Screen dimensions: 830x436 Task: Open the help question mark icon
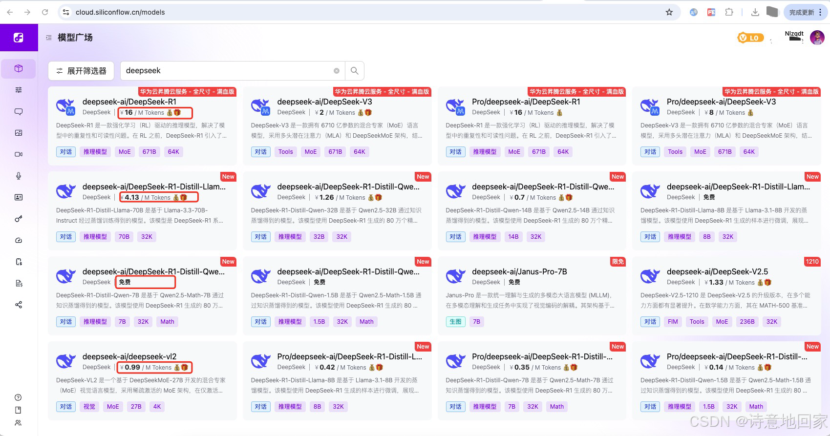point(18,397)
